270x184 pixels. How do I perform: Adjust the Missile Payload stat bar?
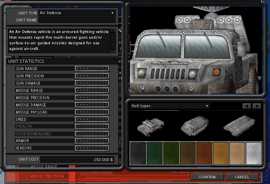coord(92,112)
